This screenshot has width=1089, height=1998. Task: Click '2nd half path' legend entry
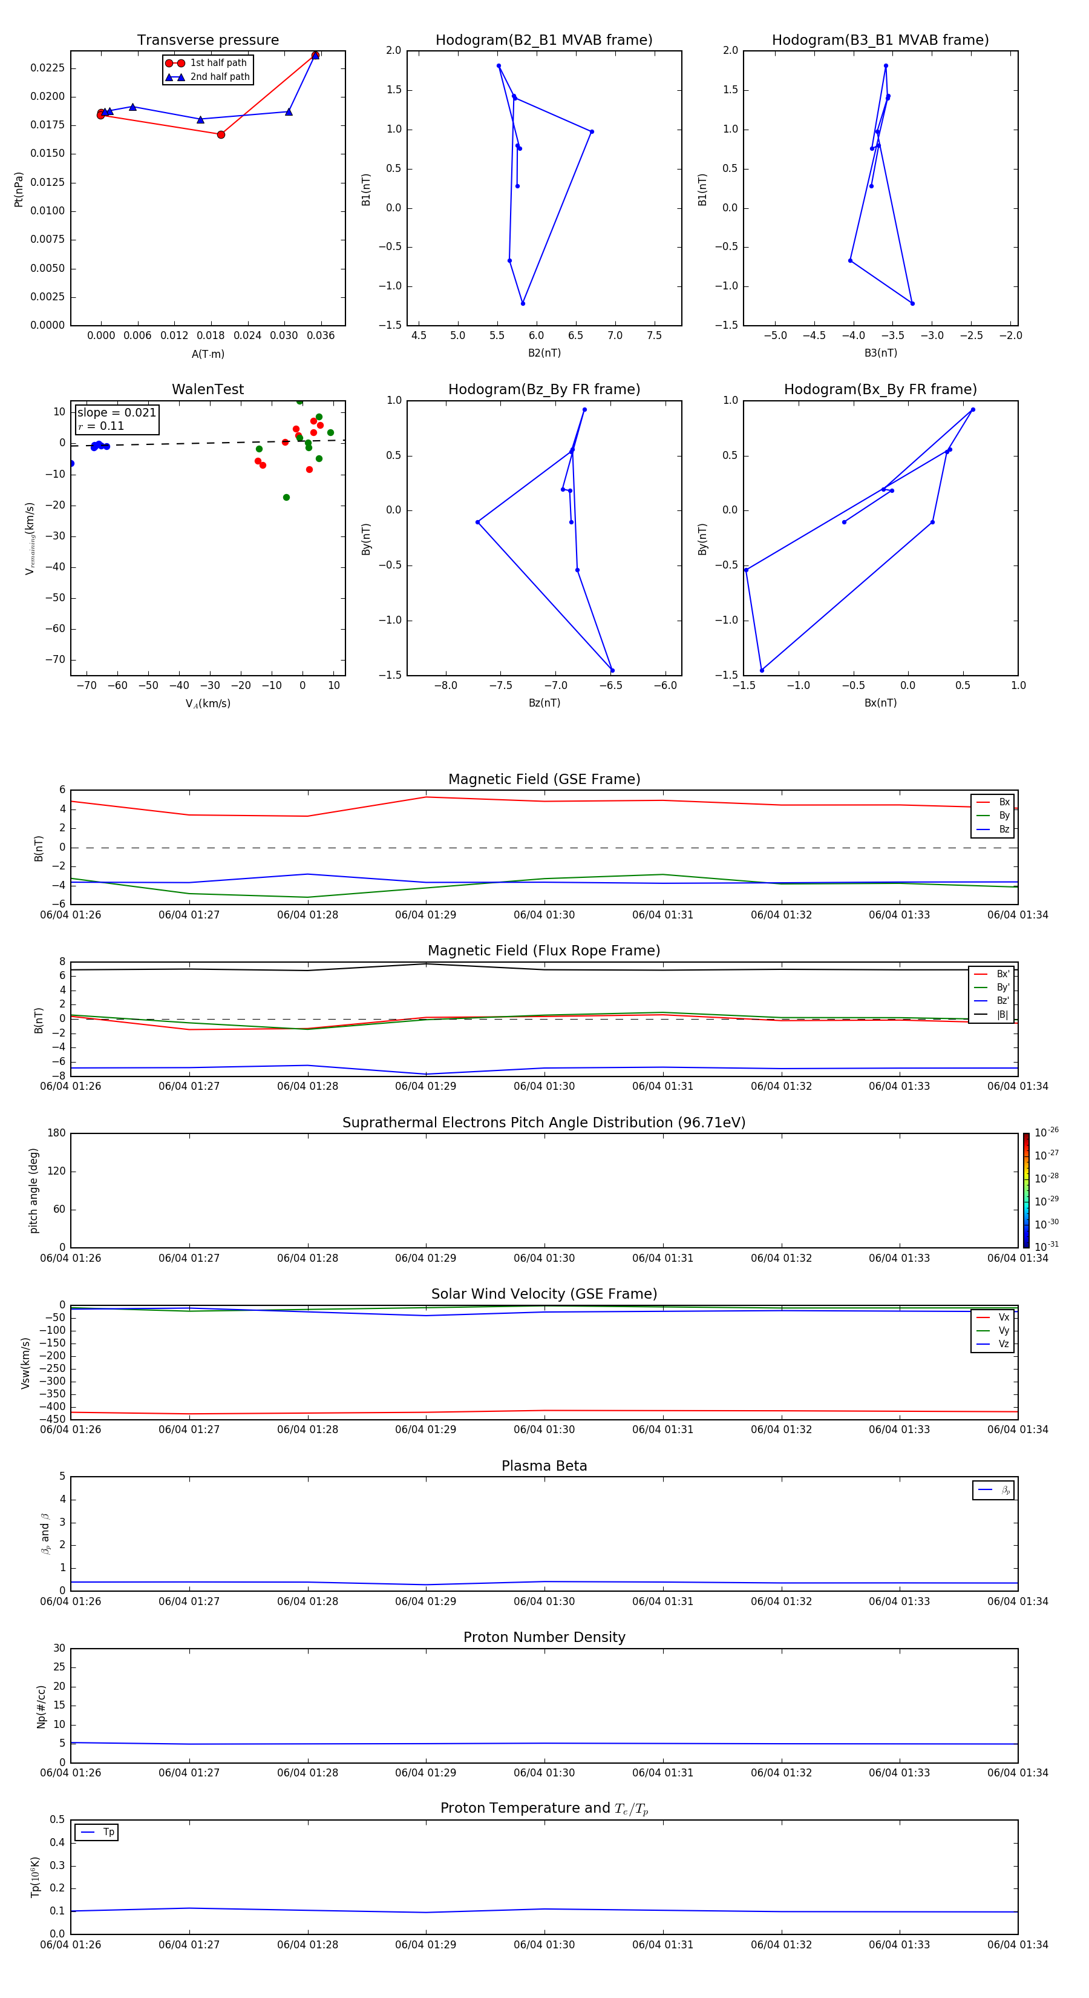click(208, 77)
